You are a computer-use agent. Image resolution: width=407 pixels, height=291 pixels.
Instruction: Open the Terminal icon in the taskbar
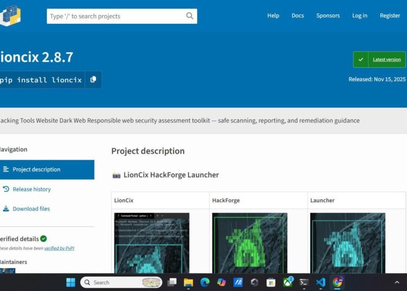[304, 282]
